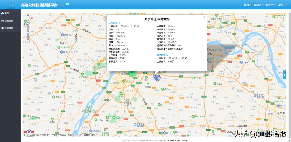Pan the map up with the arrow control
Viewport: 291px width, 142px height.
click(28, 15)
